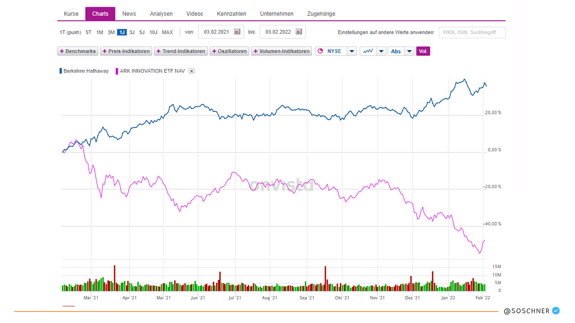Switch to the Kennzahlen tab

click(231, 14)
